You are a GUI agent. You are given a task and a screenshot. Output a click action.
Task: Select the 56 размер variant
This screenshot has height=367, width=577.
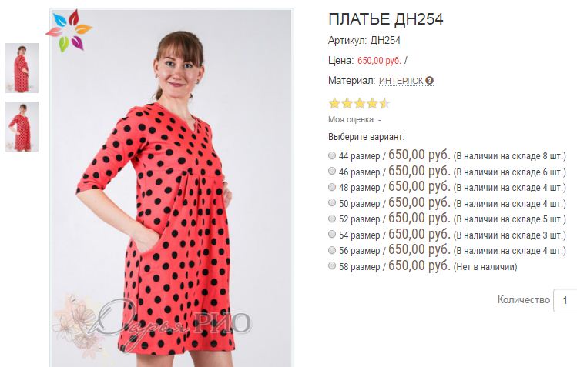click(332, 250)
